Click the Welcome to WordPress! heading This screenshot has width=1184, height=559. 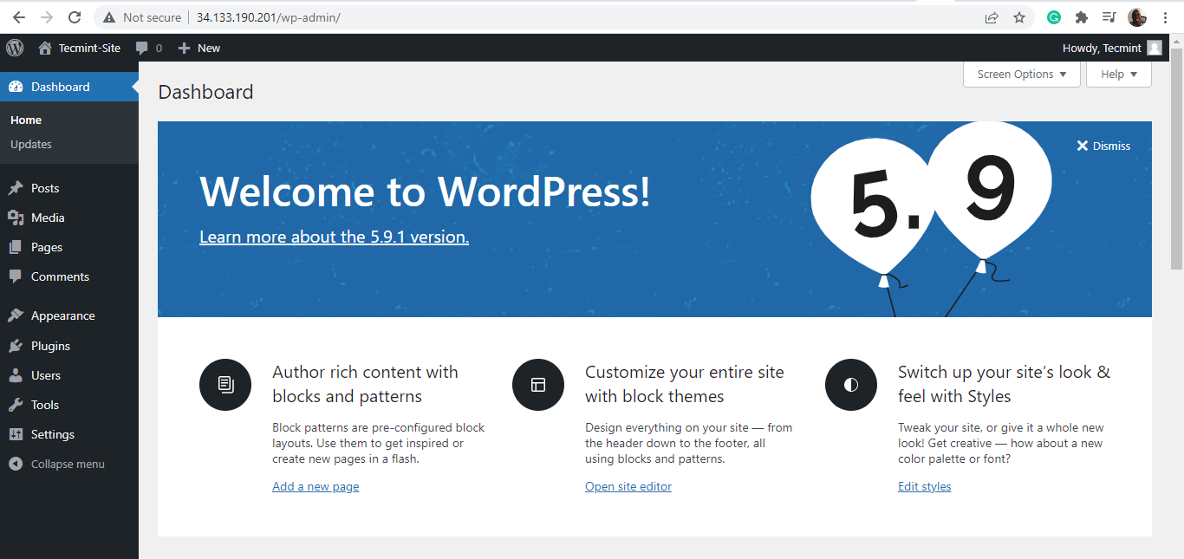point(425,192)
